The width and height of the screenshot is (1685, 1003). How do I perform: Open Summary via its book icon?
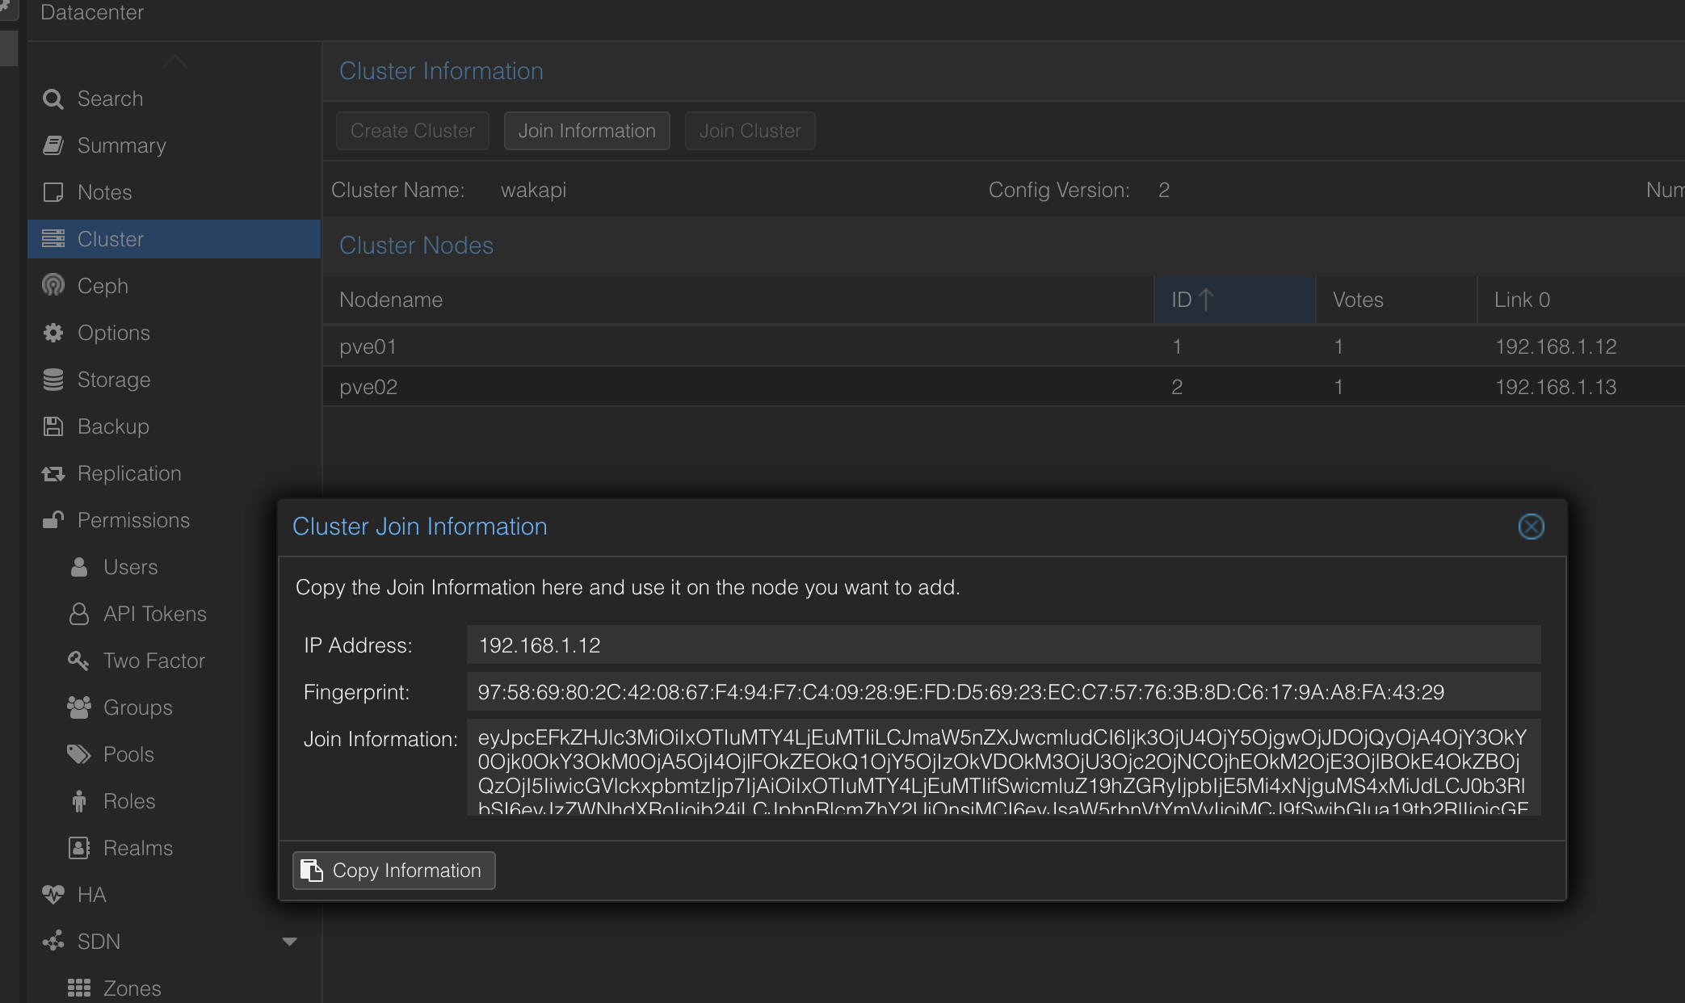[x=53, y=145]
